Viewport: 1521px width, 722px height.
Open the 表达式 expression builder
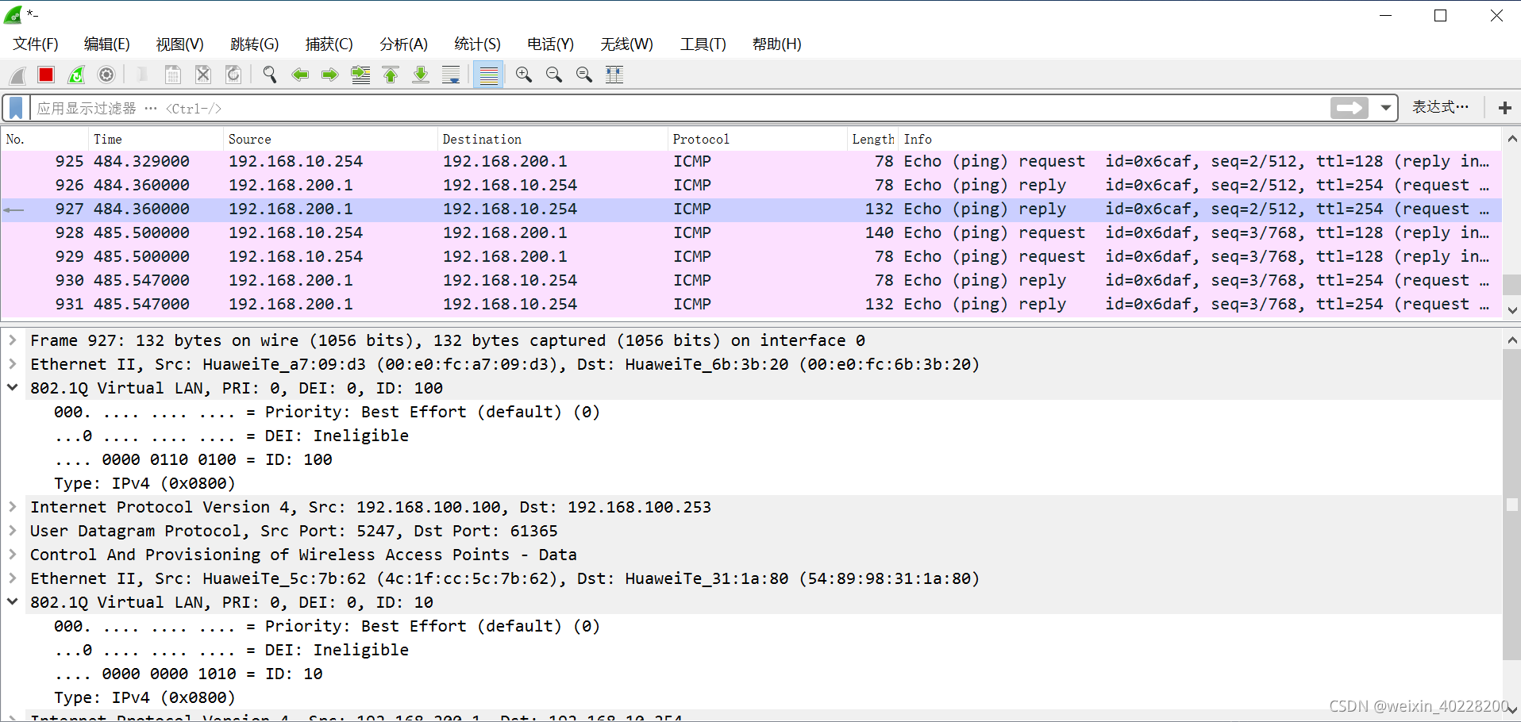[1440, 107]
